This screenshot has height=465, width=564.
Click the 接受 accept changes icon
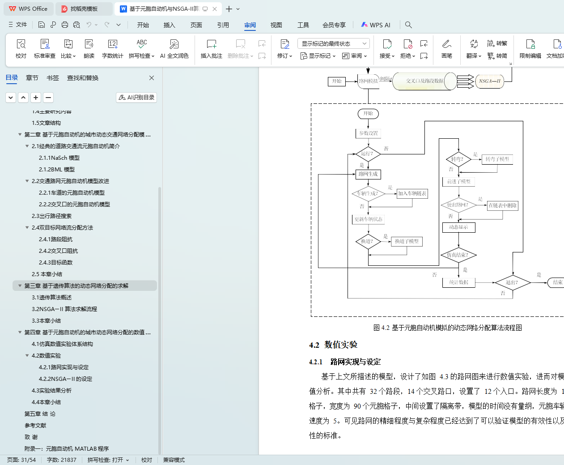point(387,44)
